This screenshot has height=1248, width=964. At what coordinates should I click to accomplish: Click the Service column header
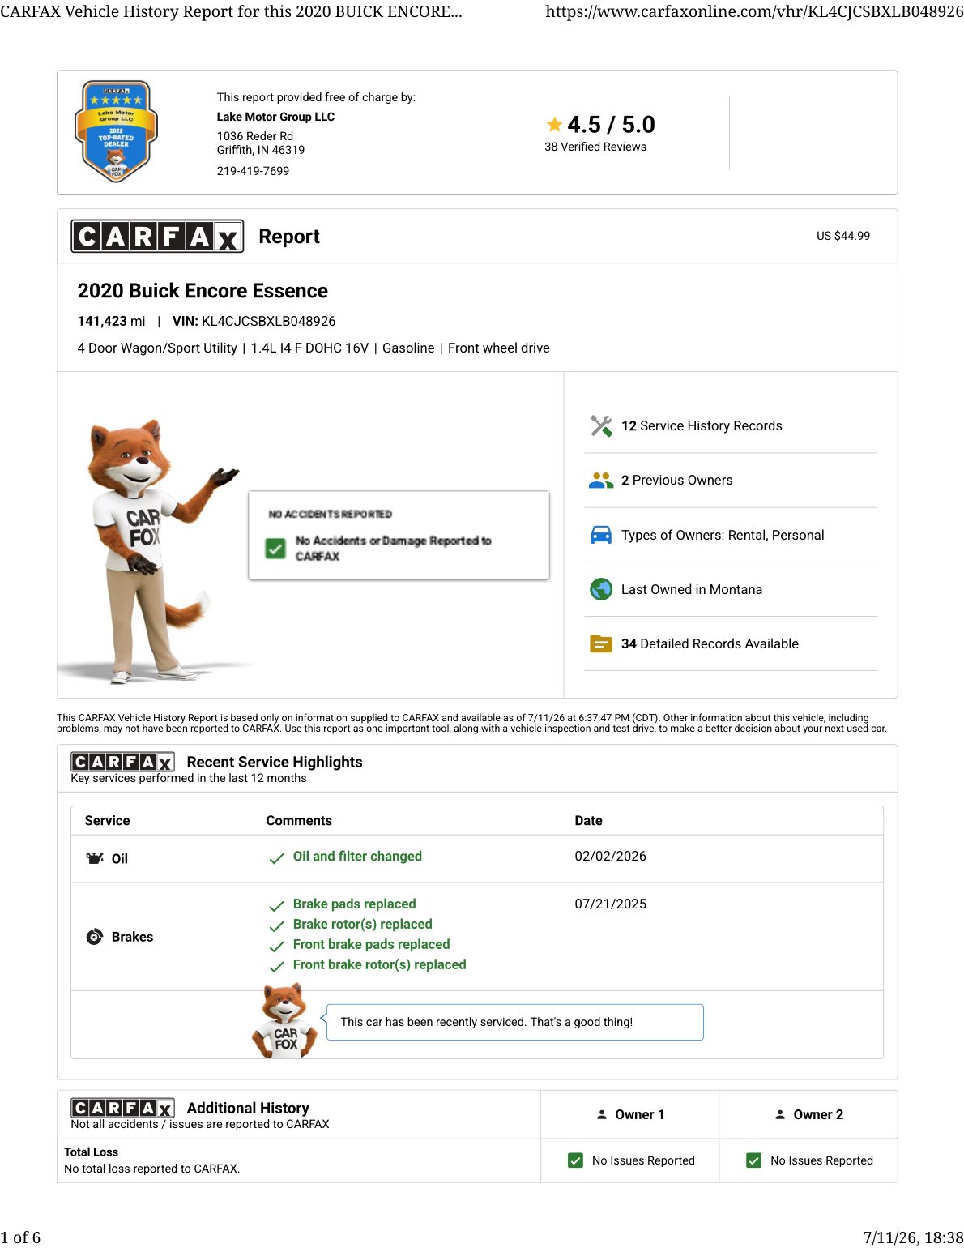pos(107,820)
